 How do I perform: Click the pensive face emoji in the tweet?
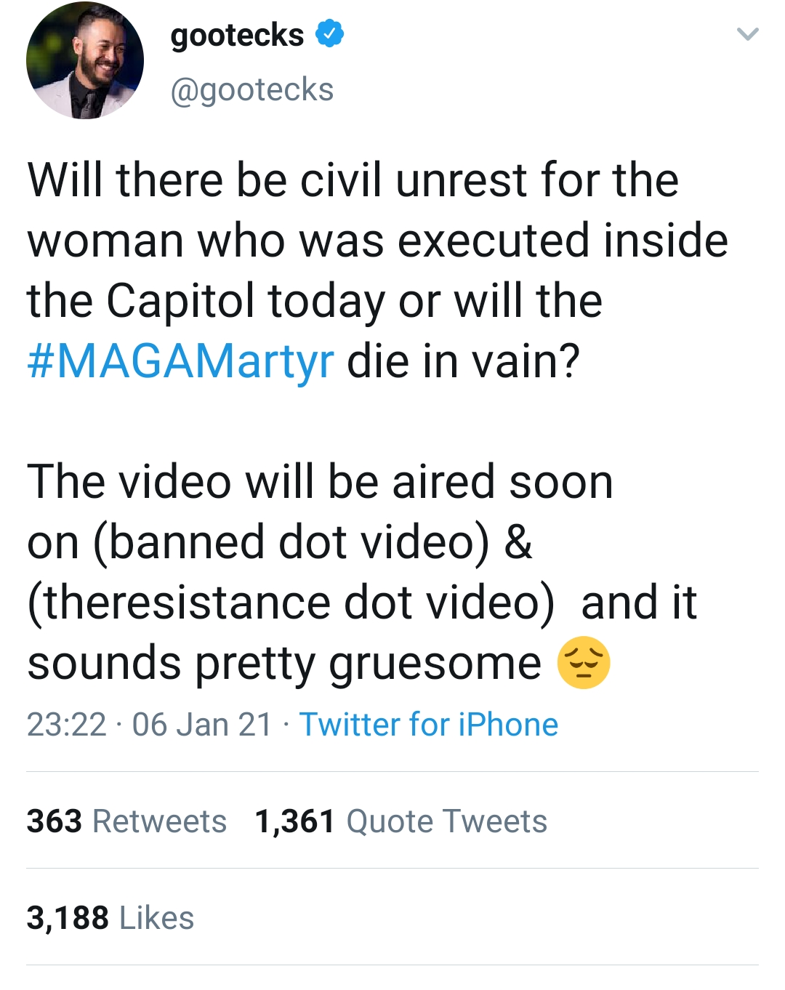[x=583, y=663]
